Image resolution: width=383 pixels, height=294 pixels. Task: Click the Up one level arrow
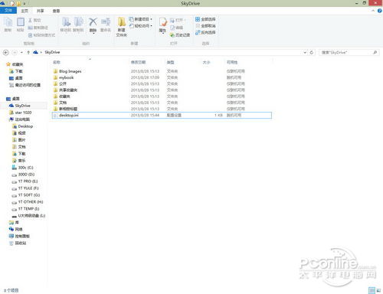(28, 52)
